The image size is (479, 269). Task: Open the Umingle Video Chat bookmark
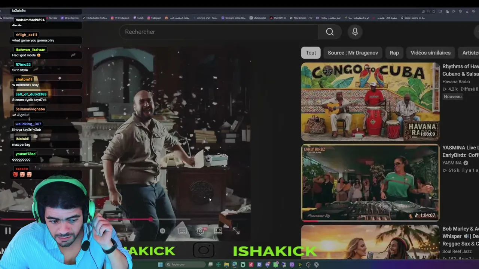tap(234, 18)
